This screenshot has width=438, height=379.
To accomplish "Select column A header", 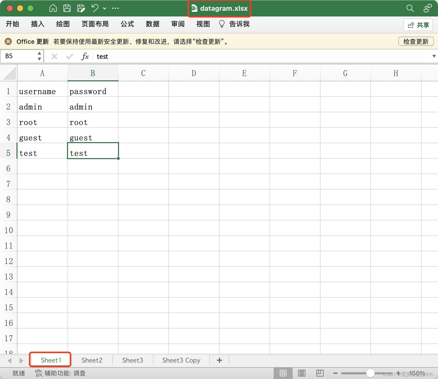I will click(x=42, y=73).
